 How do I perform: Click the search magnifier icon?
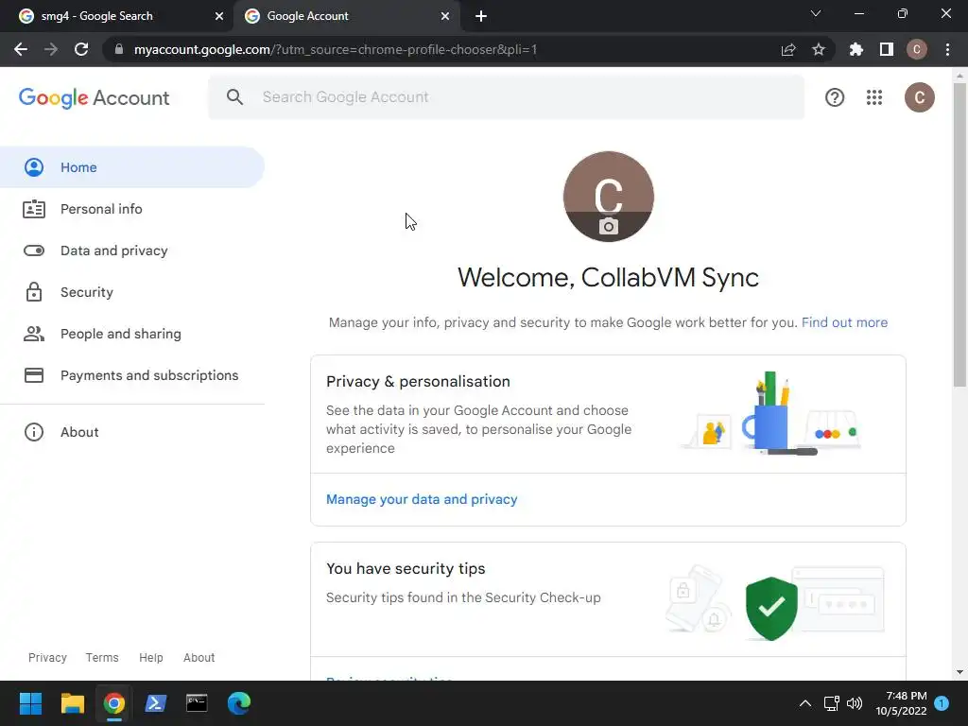234,97
